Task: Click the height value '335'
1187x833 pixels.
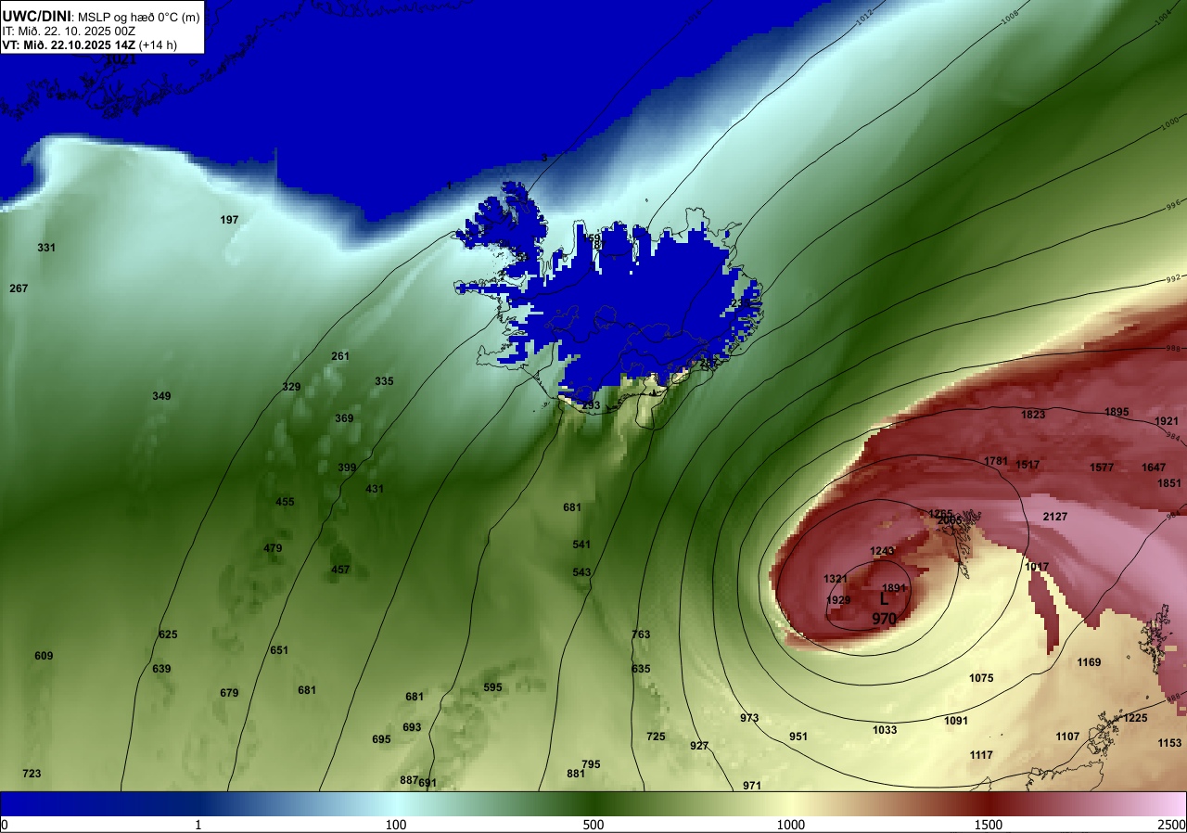Action: point(384,381)
